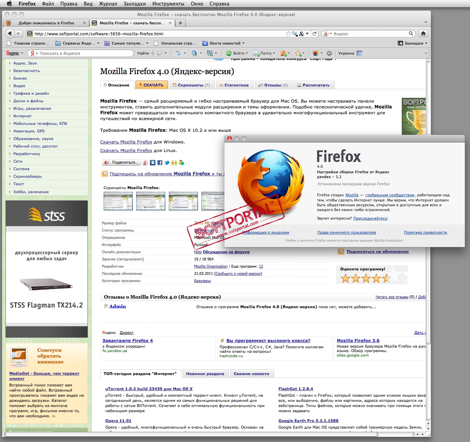The image size is (470, 442).
Task: Open the Почта dropdown arrow
Action: 274,53
